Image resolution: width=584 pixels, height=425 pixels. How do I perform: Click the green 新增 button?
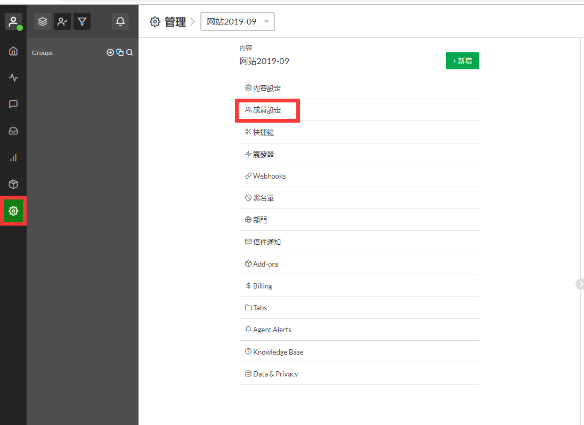click(462, 61)
